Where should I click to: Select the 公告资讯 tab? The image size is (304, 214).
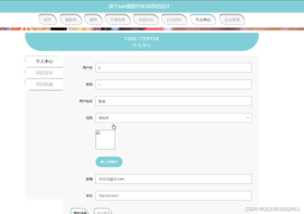[x=174, y=20]
